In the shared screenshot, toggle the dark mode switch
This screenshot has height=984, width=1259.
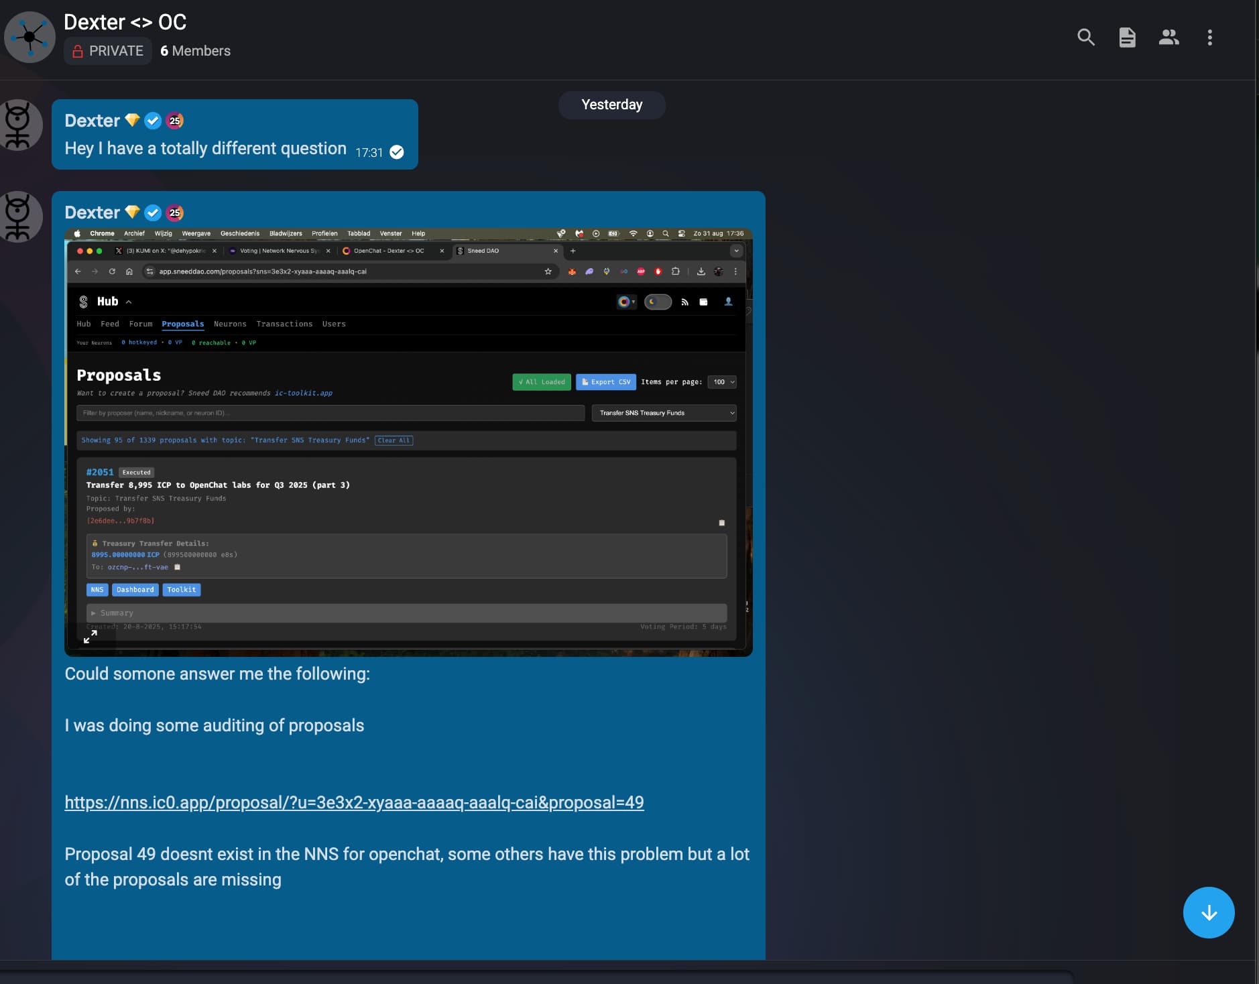click(658, 302)
